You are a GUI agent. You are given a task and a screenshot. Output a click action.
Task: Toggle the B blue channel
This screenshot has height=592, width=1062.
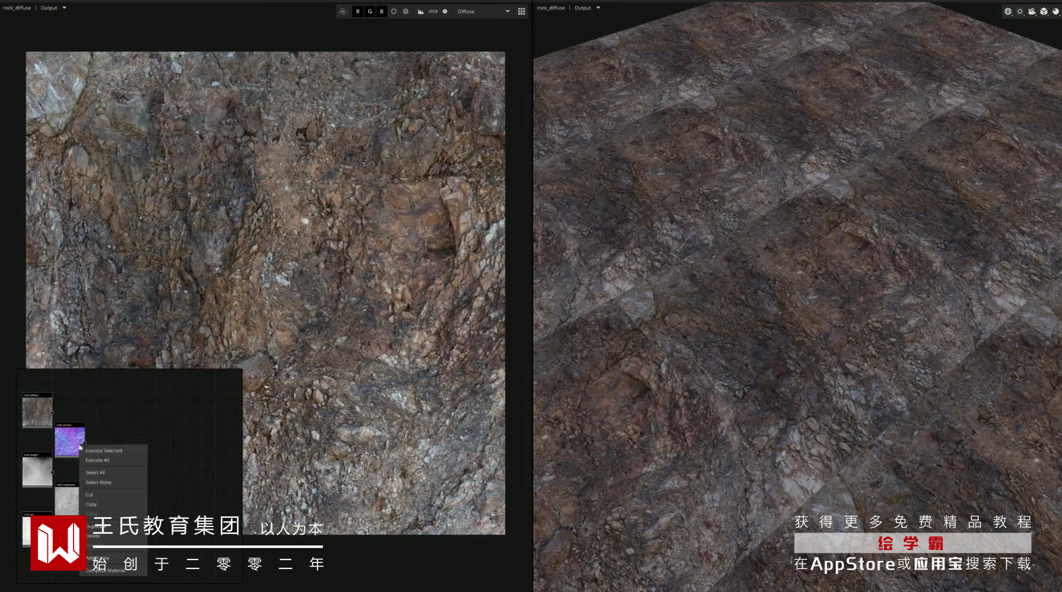pyautogui.click(x=382, y=11)
